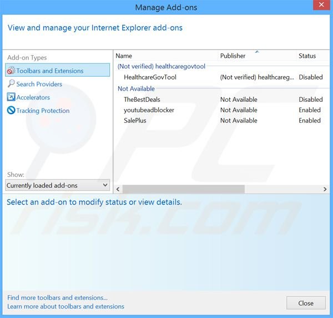Click the Accelerators arrow icon
Viewport: 333px width, 318px height.
tap(11, 97)
